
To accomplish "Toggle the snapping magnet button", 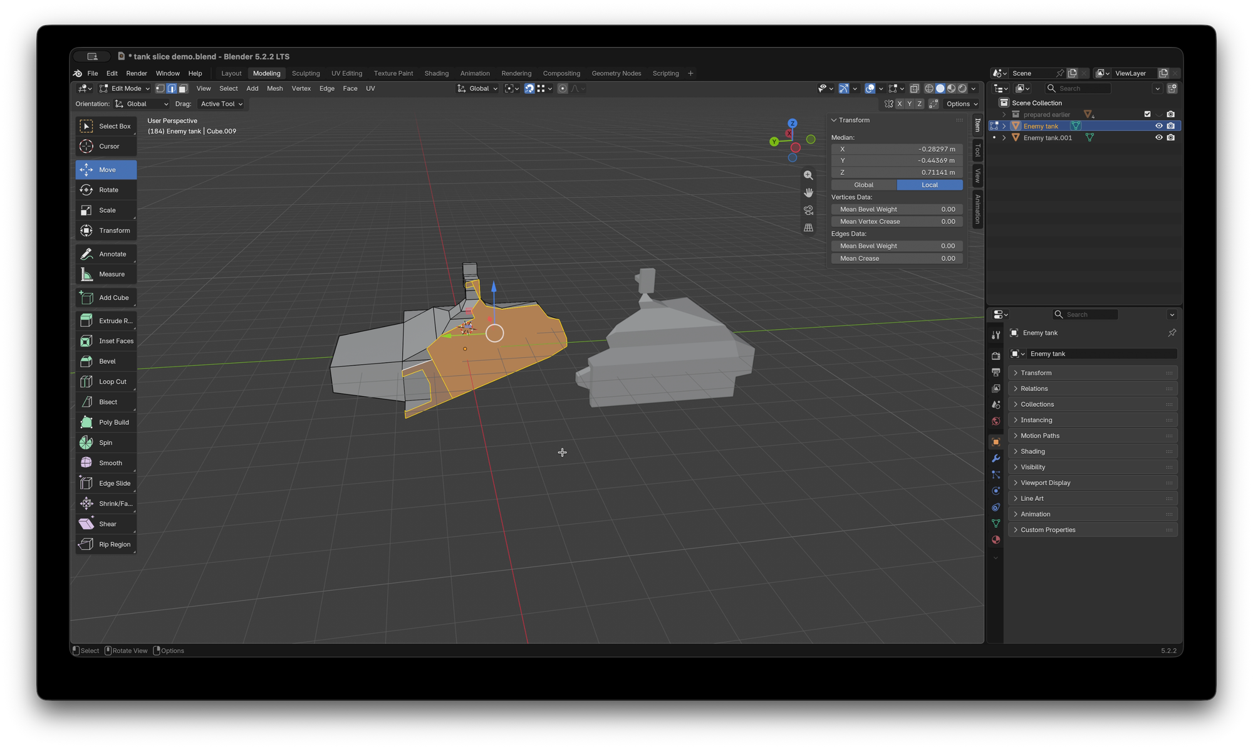I will pyautogui.click(x=529, y=88).
